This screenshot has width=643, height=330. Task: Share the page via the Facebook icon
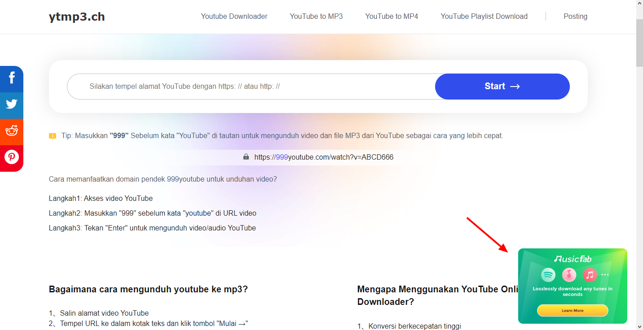tap(12, 79)
